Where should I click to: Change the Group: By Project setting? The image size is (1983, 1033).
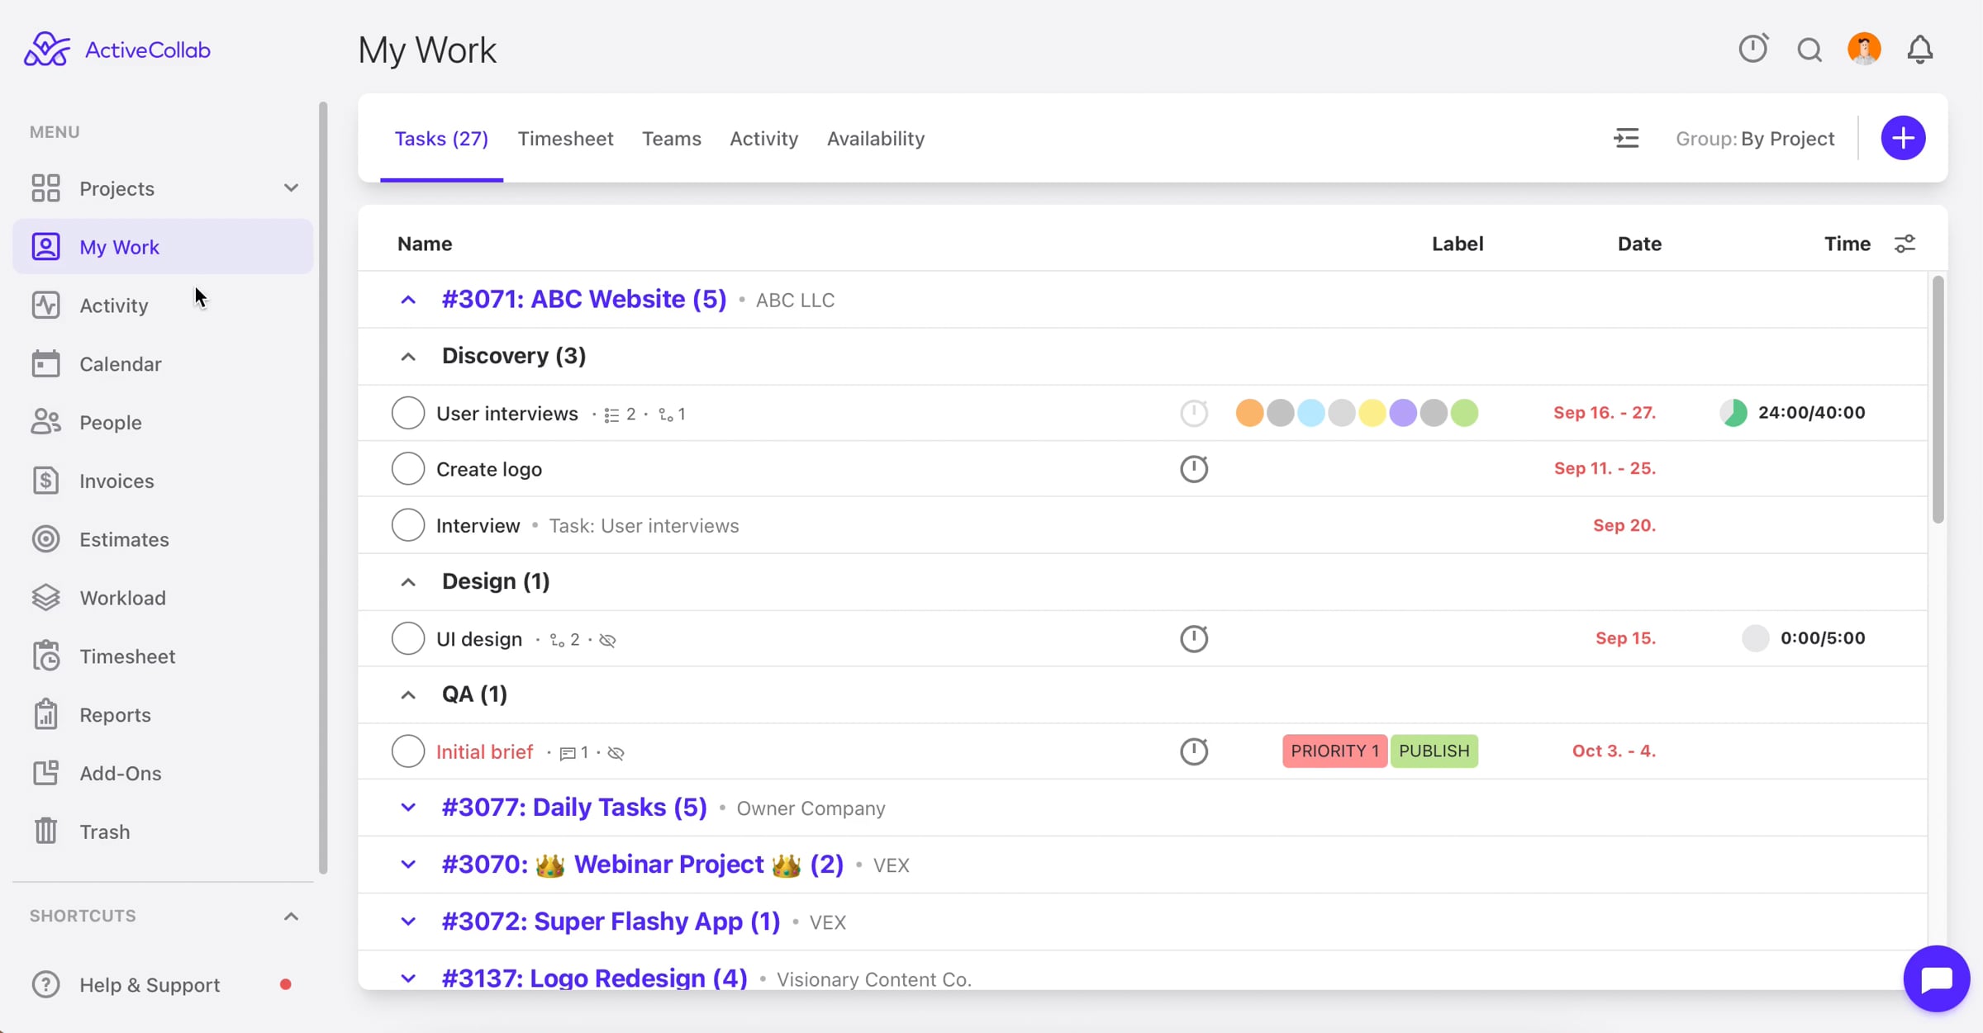1755,139
